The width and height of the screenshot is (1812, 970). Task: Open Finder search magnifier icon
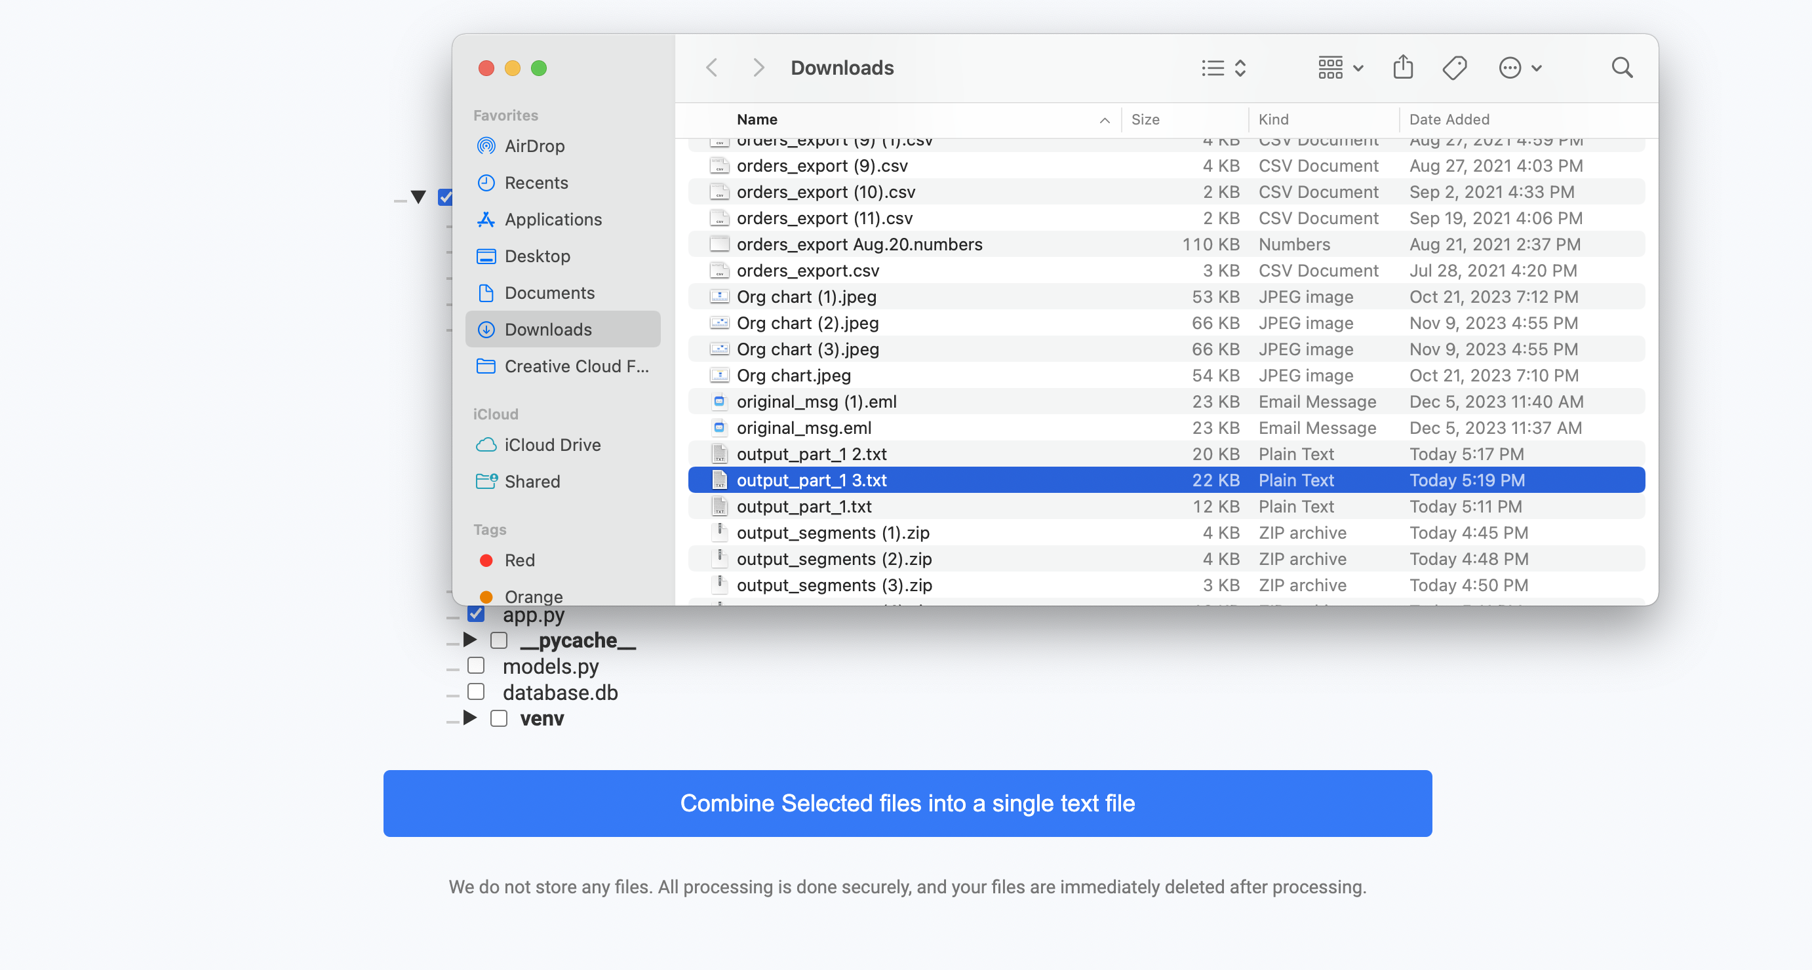[x=1622, y=68]
